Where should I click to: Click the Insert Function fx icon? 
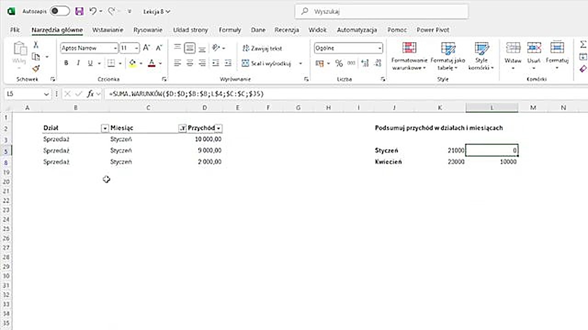click(91, 93)
